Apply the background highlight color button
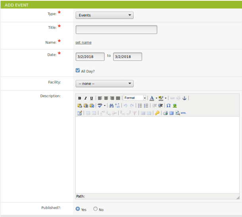The width and height of the screenshot is (242, 217). pyautogui.click(x=161, y=98)
